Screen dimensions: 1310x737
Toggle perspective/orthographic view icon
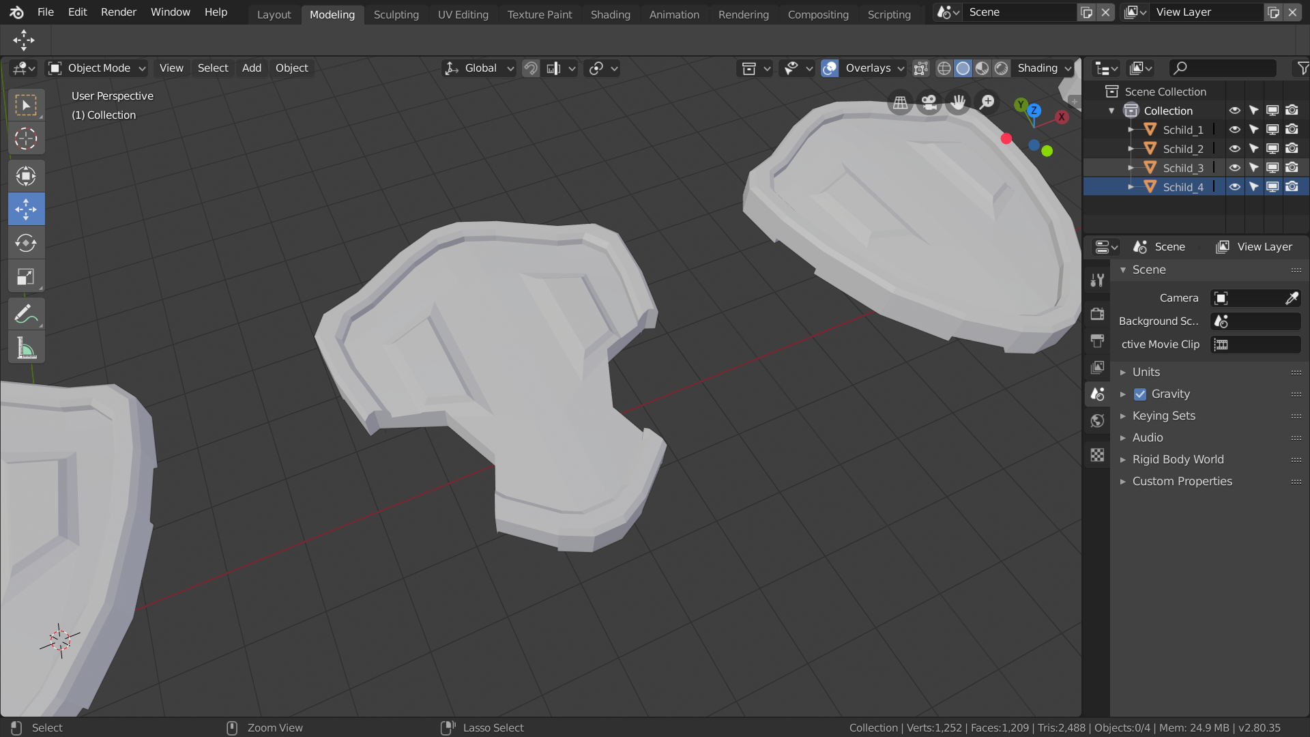coord(901,102)
